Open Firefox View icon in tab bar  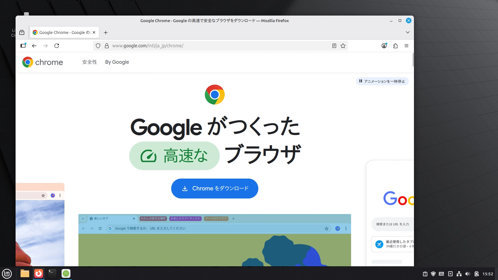click(x=22, y=32)
